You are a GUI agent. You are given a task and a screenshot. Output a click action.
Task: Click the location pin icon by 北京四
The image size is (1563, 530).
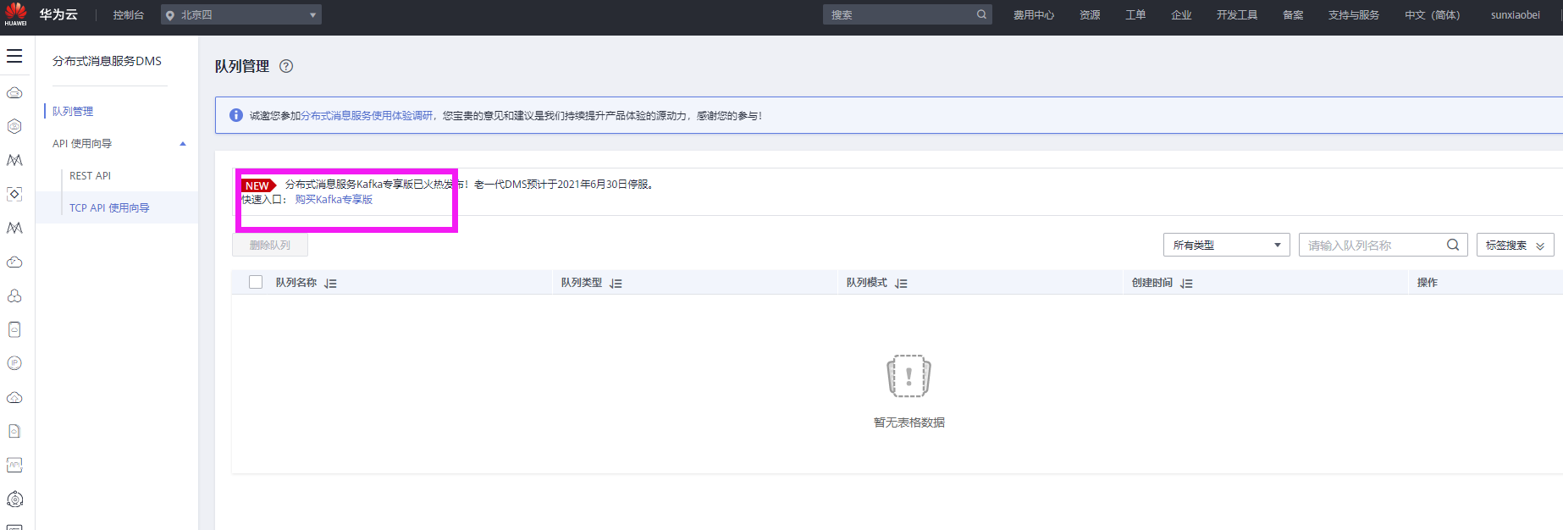pyautogui.click(x=170, y=15)
